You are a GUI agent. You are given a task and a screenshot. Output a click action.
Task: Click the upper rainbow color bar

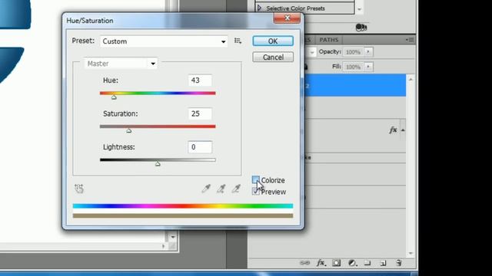tap(183, 206)
